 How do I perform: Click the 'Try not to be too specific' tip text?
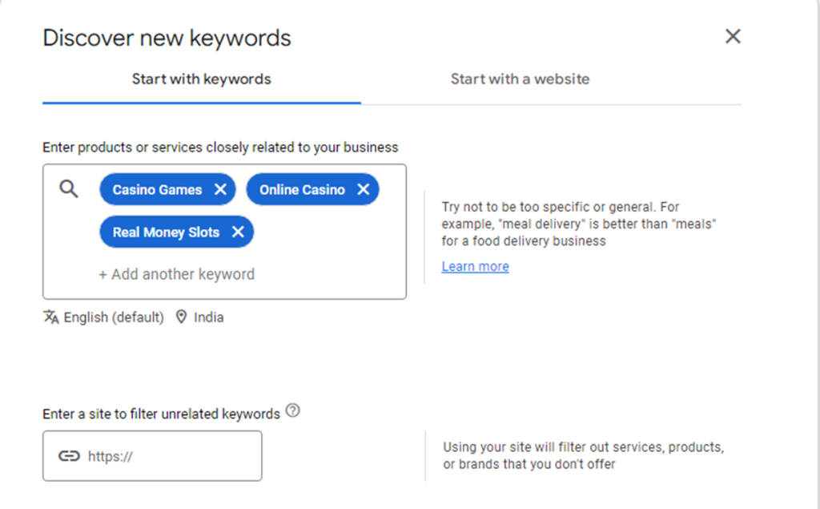click(x=578, y=224)
